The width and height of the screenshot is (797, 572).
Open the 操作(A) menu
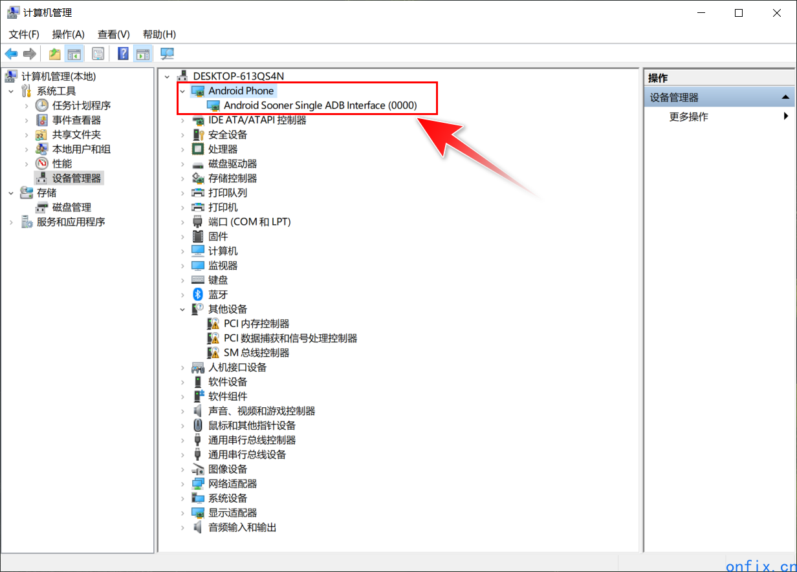coord(68,34)
